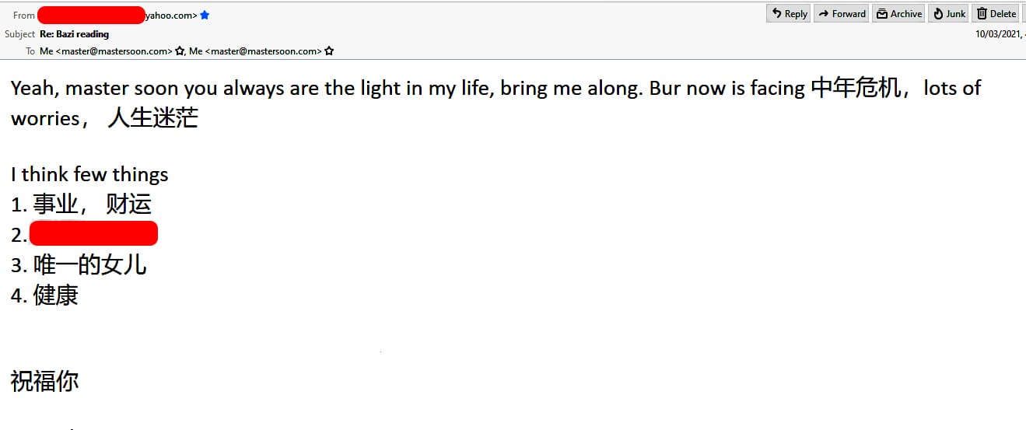Toggle blue star beside sender address
The image size is (1026, 430).
(205, 15)
